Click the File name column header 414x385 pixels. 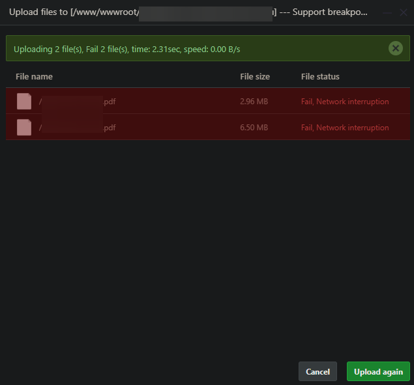point(34,77)
